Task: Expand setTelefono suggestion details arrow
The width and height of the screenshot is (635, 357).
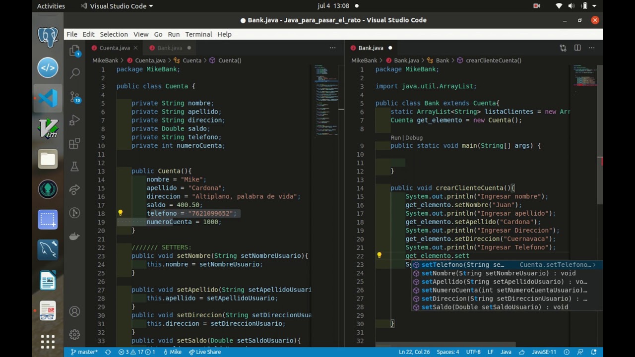Action: [x=594, y=265]
